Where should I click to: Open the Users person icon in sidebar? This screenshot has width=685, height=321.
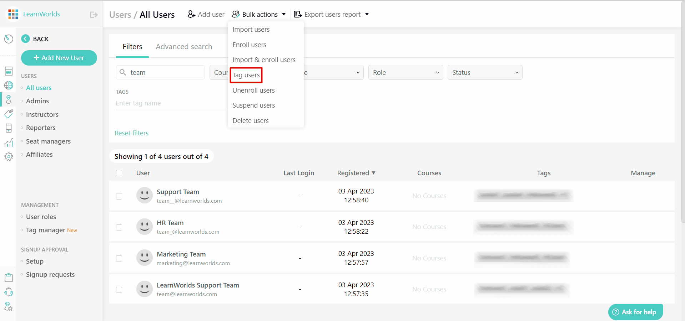(9, 99)
